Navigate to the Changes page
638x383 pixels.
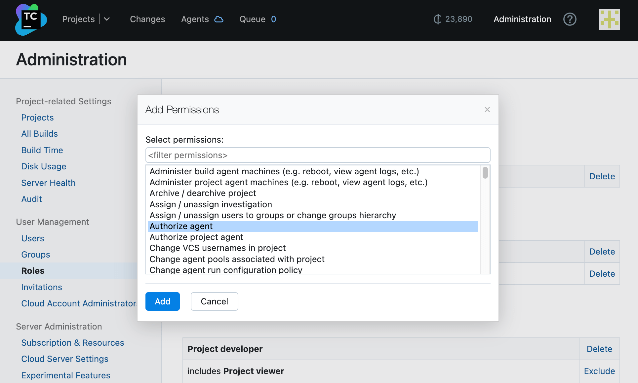[147, 19]
